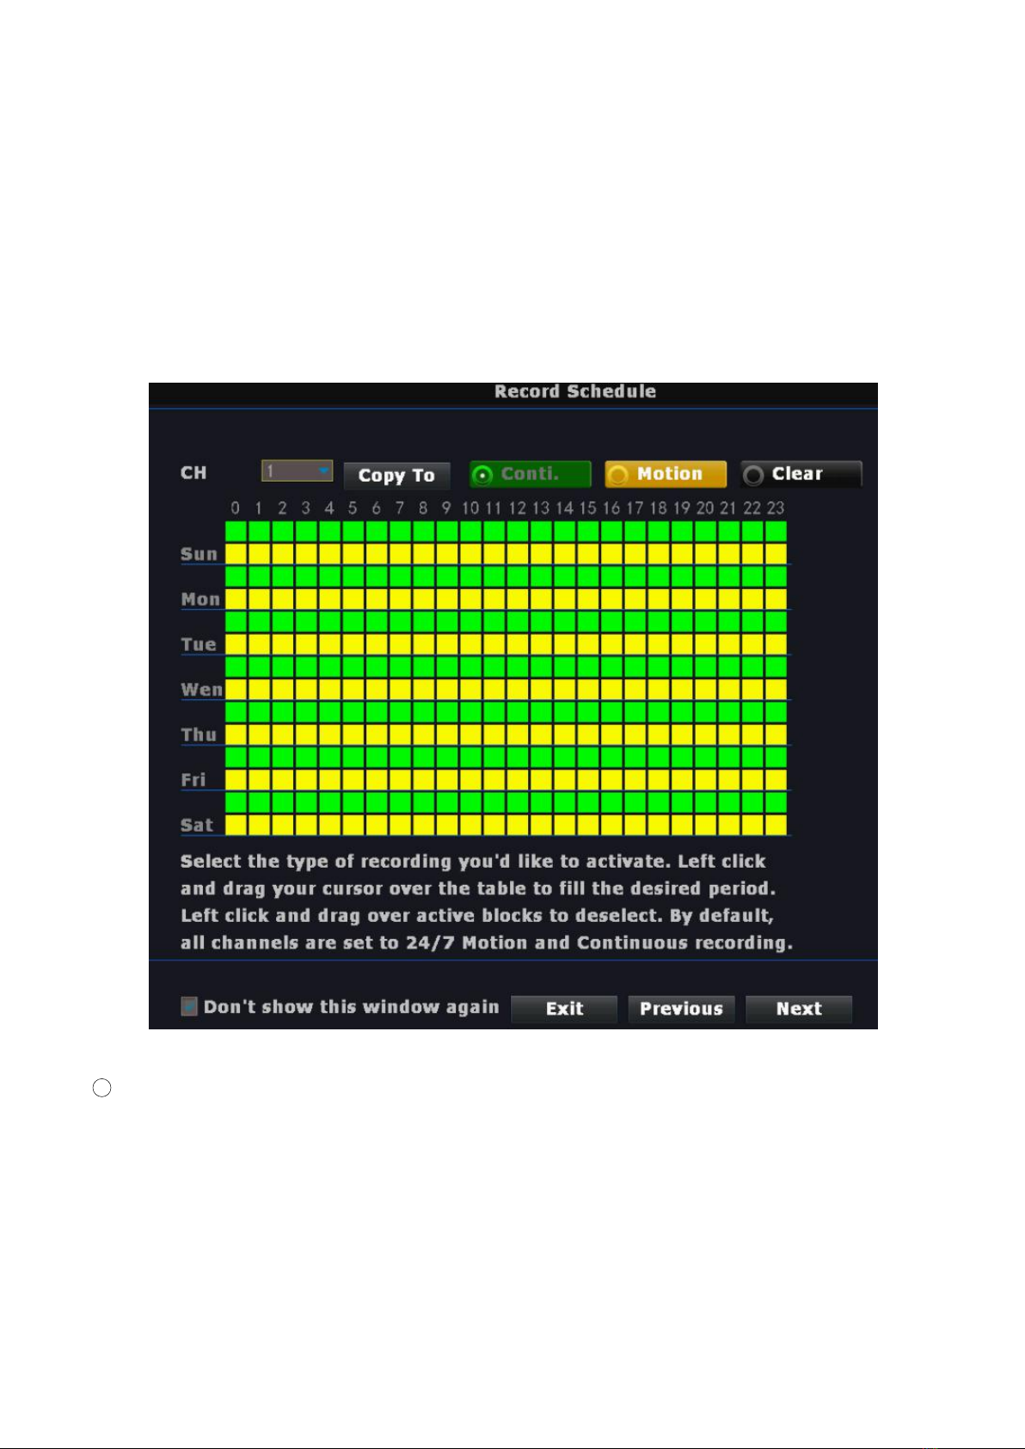Click the Mon row label
This screenshot has height=1449, width=1025.
(200, 599)
